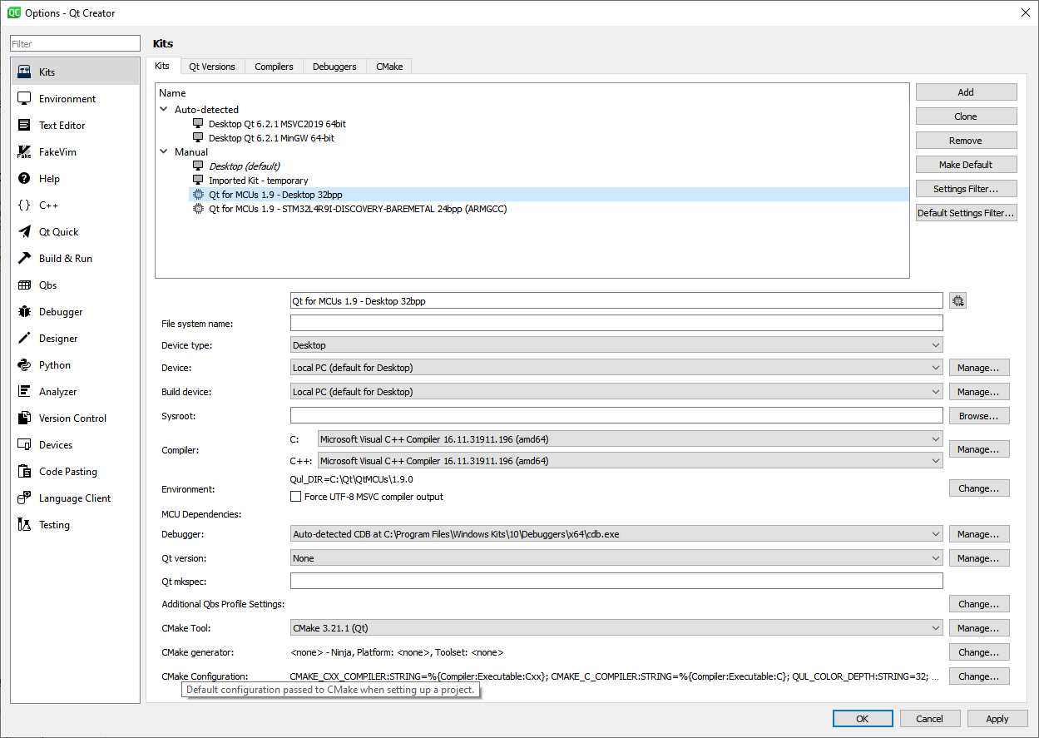
Task: Select the Version Control sidebar icon
Action: click(24, 419)
